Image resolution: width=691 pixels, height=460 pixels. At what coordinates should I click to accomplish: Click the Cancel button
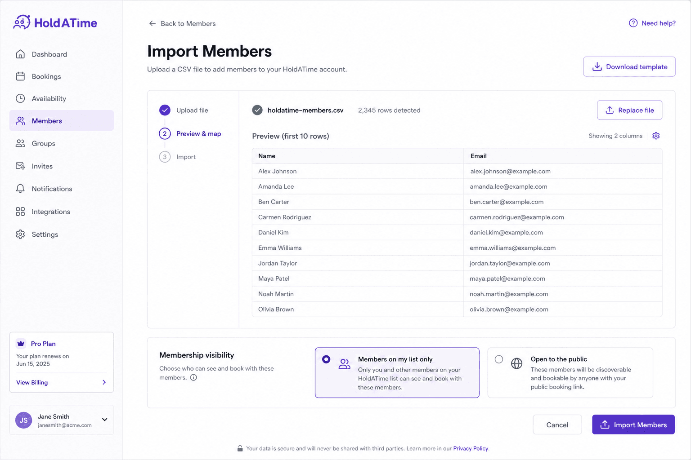click(557, 425)
